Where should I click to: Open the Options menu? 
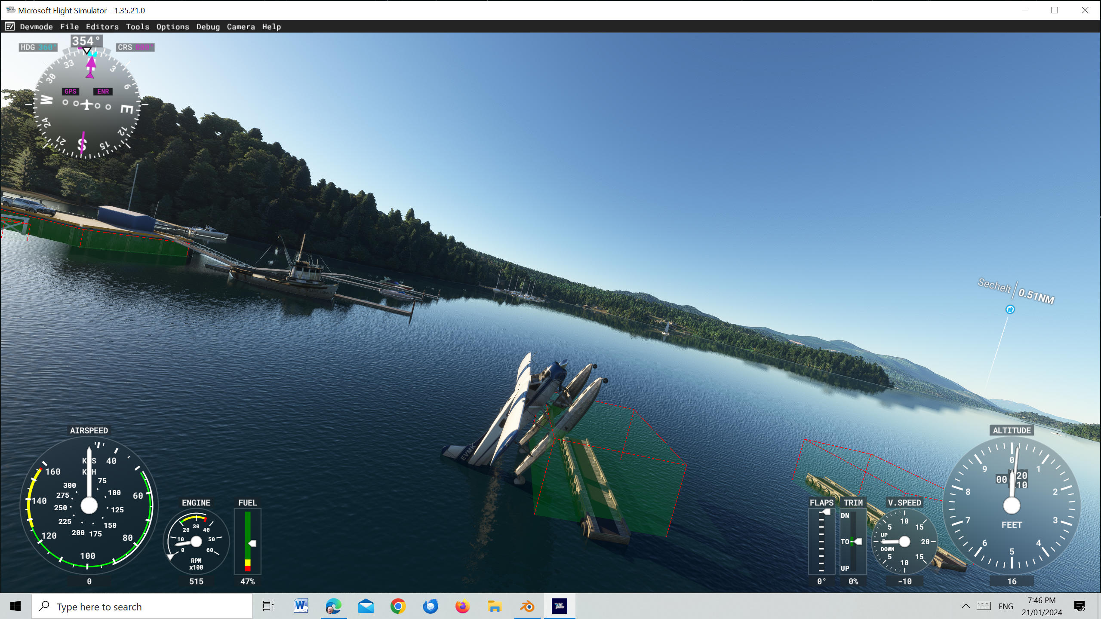172,27
